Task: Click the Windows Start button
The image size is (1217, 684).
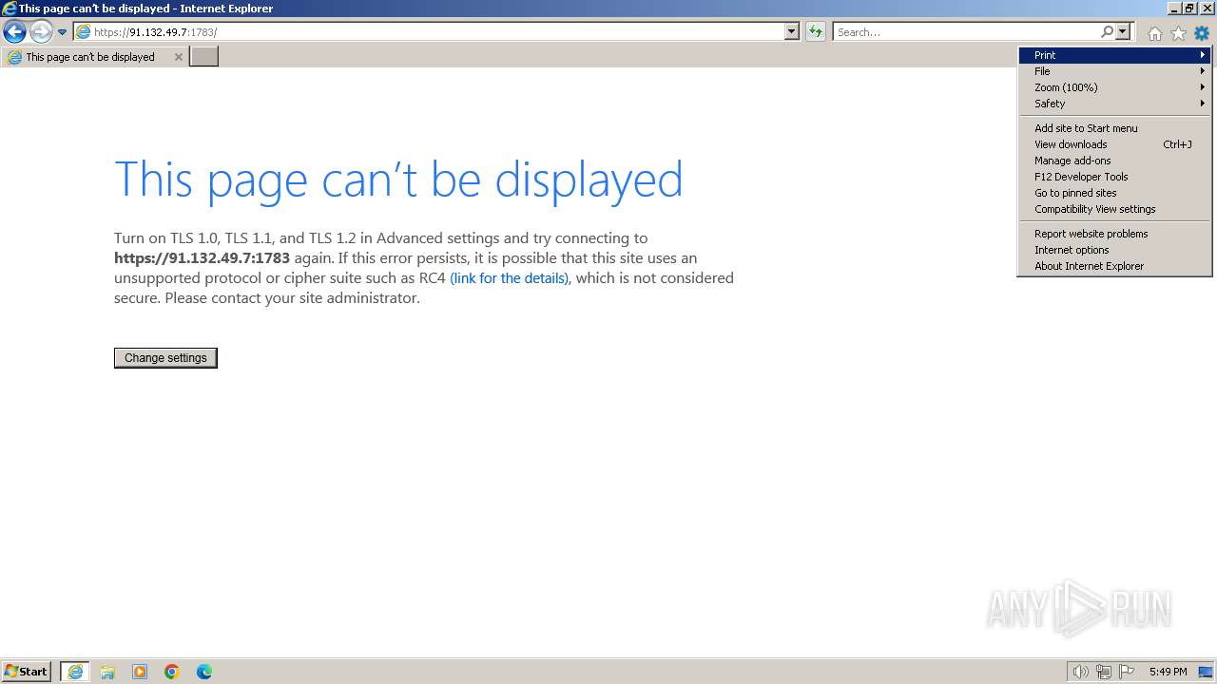Action: [x=27, y=672]
